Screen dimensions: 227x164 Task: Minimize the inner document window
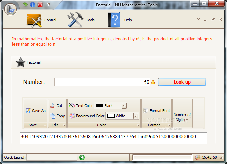[205, 20]
